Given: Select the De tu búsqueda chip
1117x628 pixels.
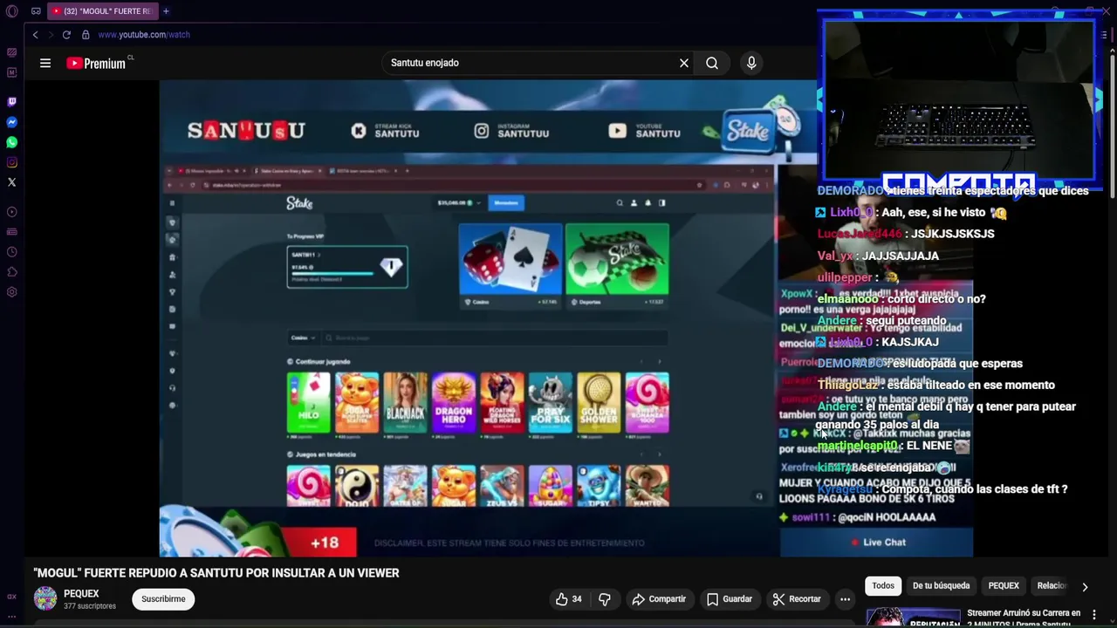Looking at the screenshot, I should [941, 586].
